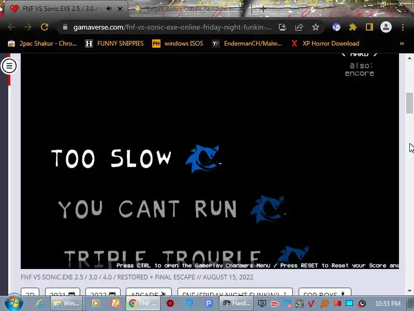Bookmark this page with the star icon
The image size is (414, 311).
click(x=316, y=27)
